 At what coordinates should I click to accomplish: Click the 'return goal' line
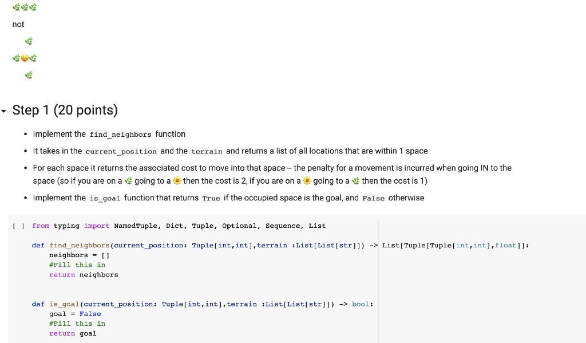click(x=73, y=333)
